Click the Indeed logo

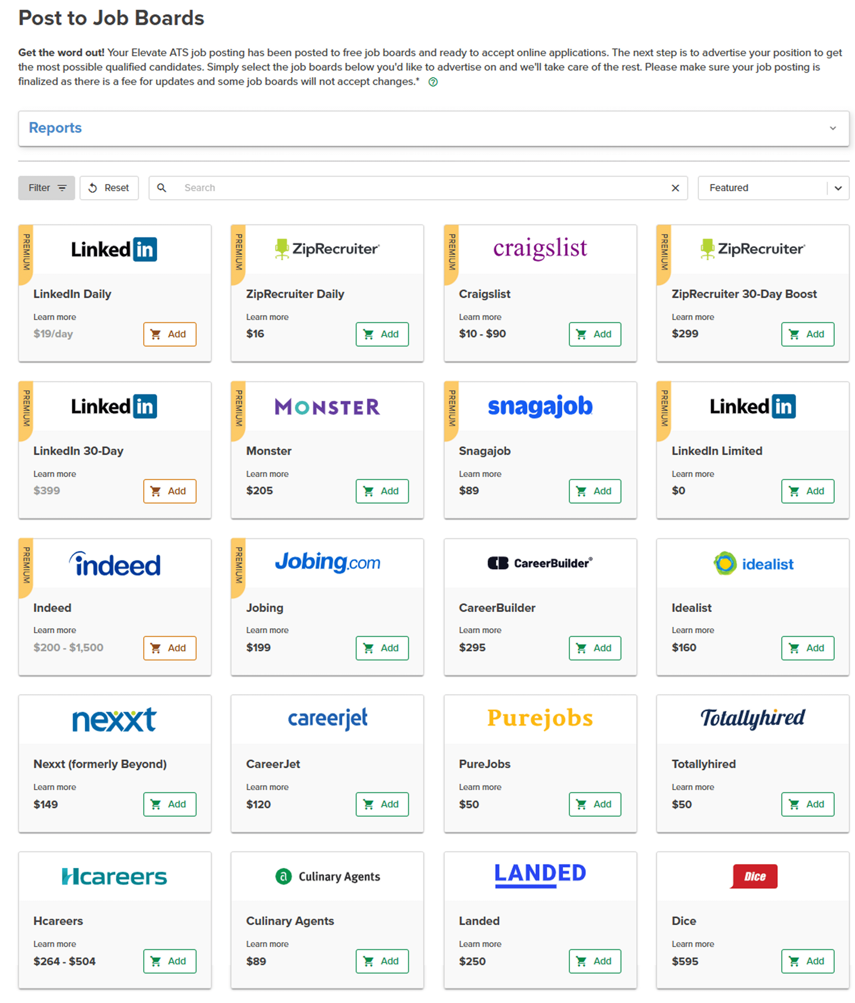pos(114,564)
